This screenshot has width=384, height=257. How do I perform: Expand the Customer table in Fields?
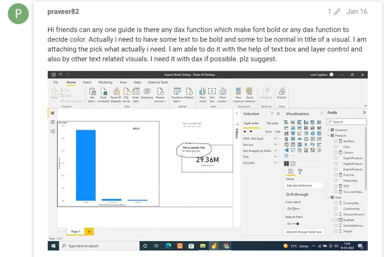point(329,130)
